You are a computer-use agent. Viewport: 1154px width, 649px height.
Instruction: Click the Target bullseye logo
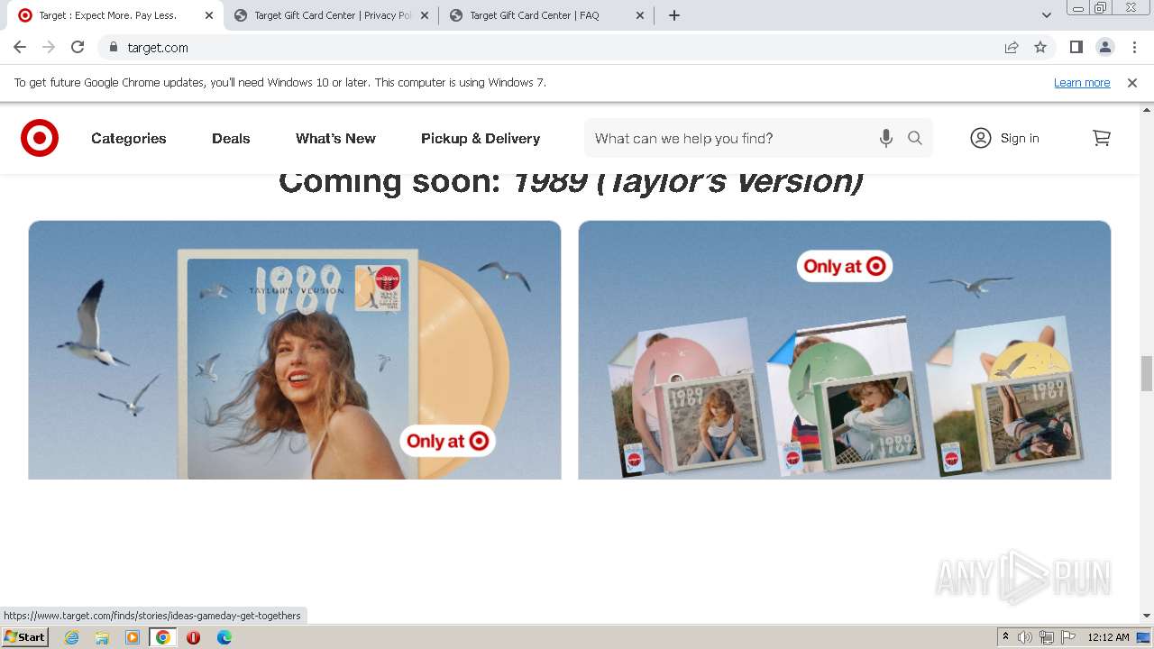(x=40, y=138)
